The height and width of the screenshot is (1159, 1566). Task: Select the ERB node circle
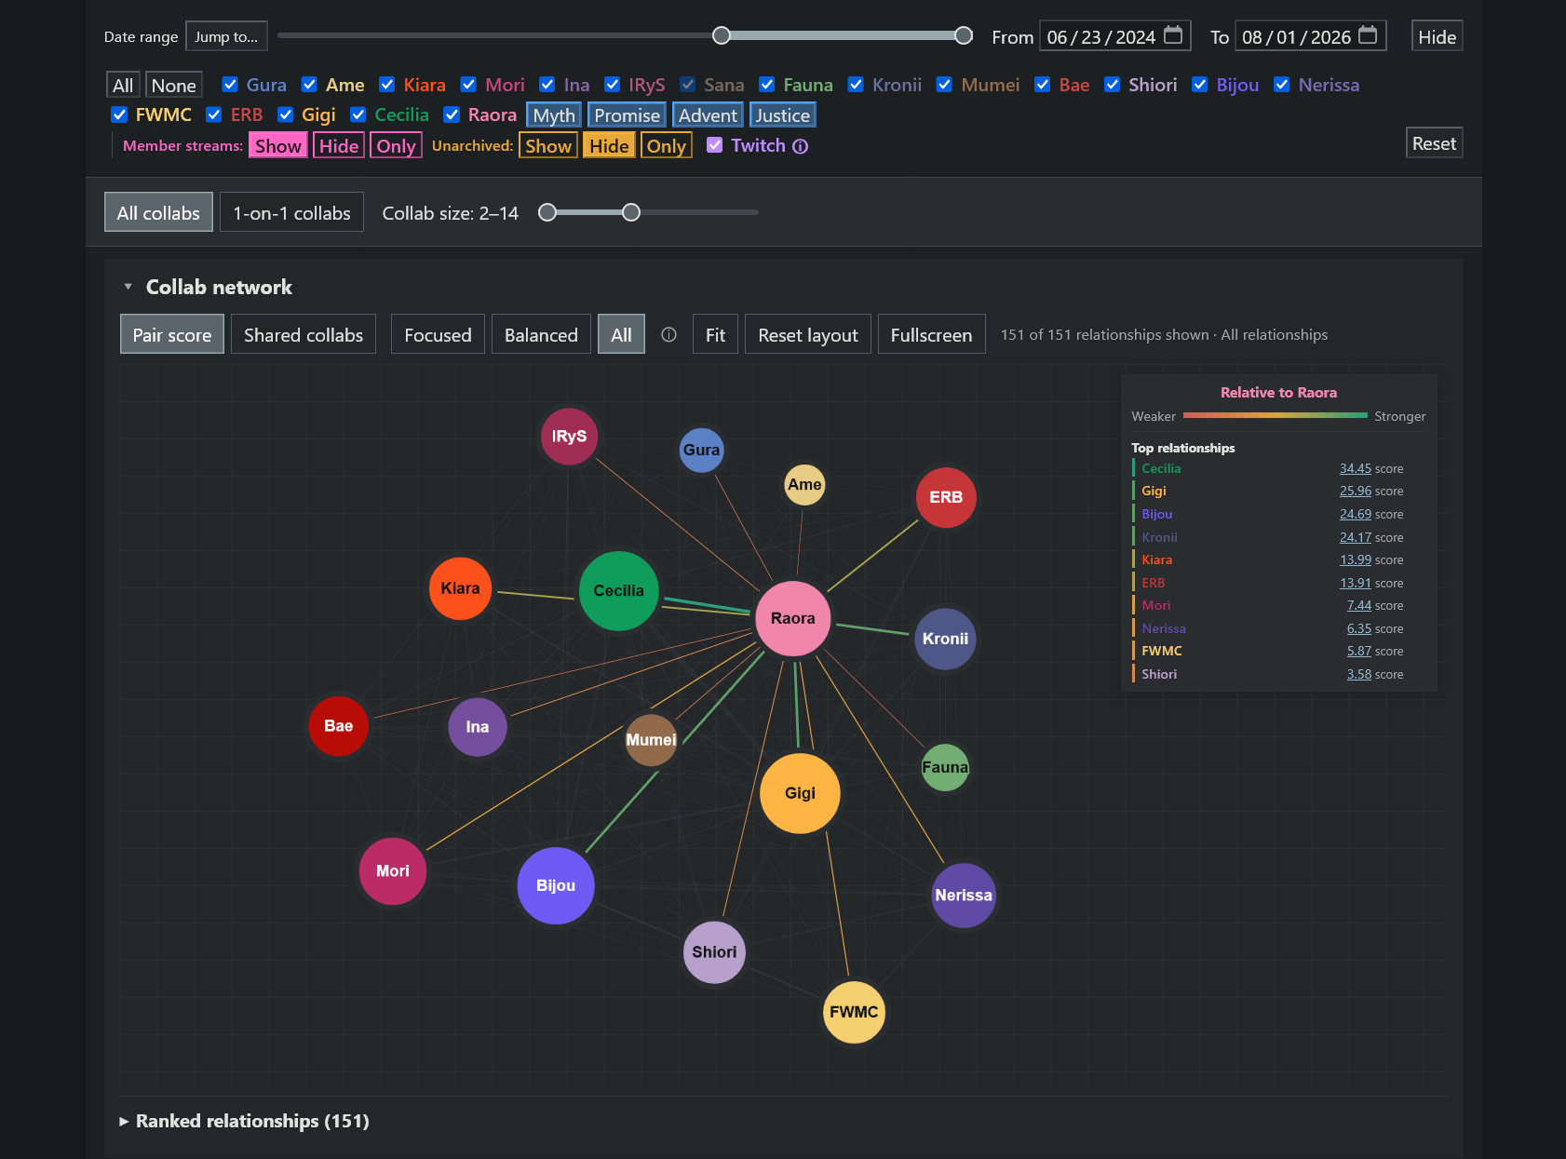pyautogui.click(x=946, y=497)
